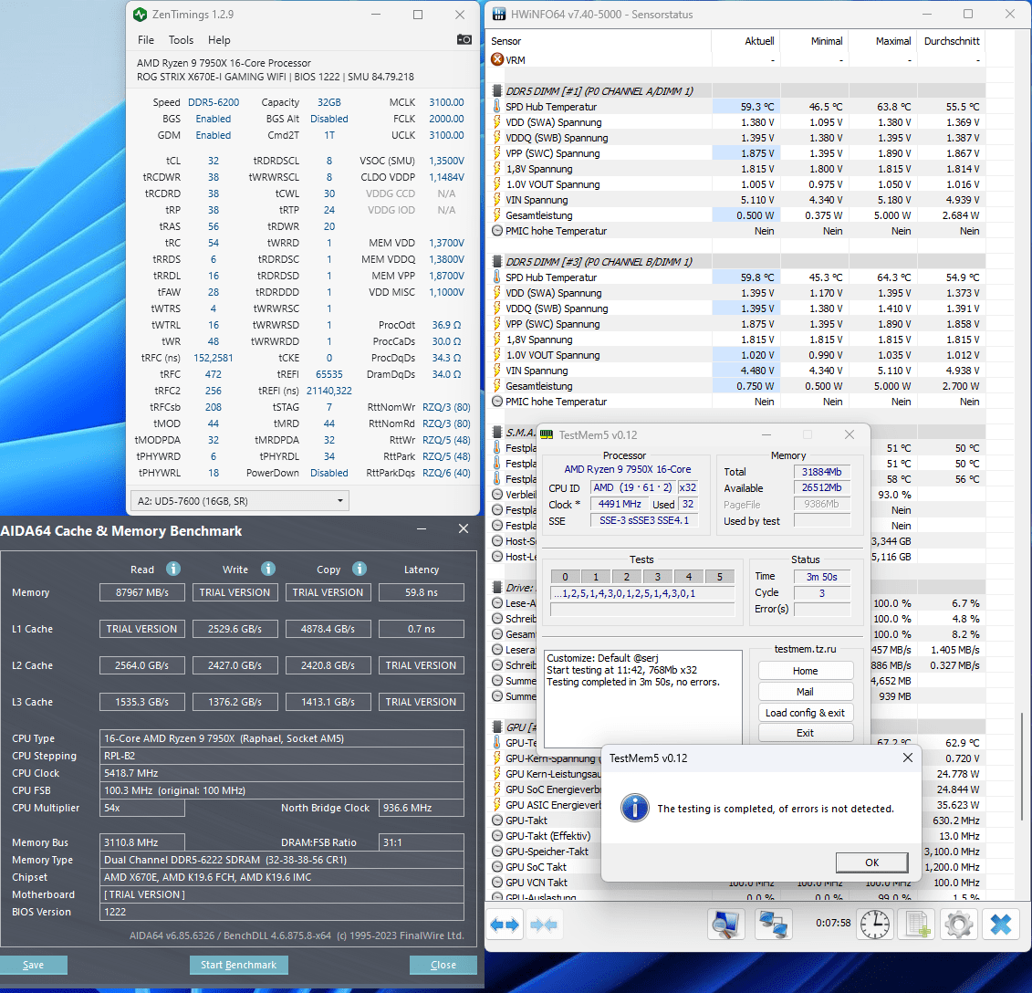The height and width of the screenshot is (993, 1032).
Task: Open the ZenTimings Help menu
Action: click(219, 39)
